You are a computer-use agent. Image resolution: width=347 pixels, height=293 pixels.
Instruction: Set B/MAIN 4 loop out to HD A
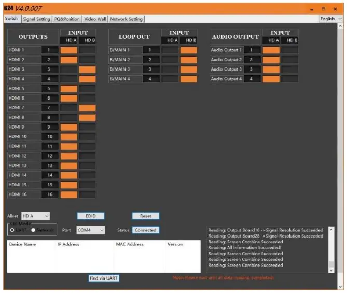pyautogui.click(x=170, y=79)
